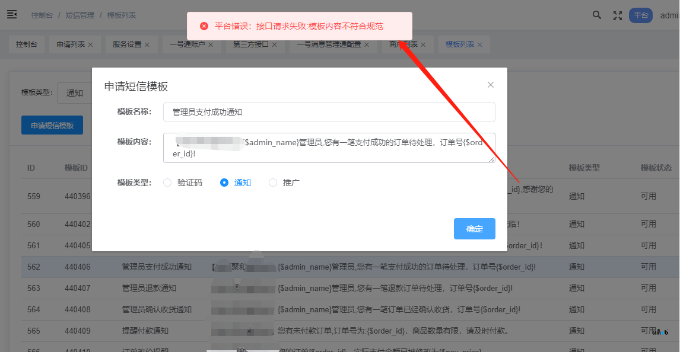
Task: Click template ID 440406
Action: pyautogui.click(x=78, y=267)
